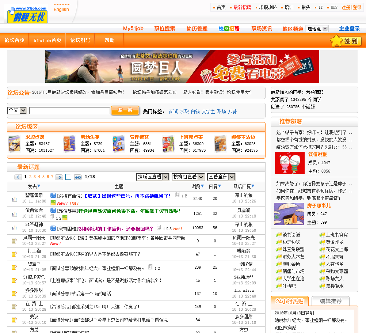Click poll chart icon beside 51答疑神 post
This screenshot has width=366, height=333.
14,228
